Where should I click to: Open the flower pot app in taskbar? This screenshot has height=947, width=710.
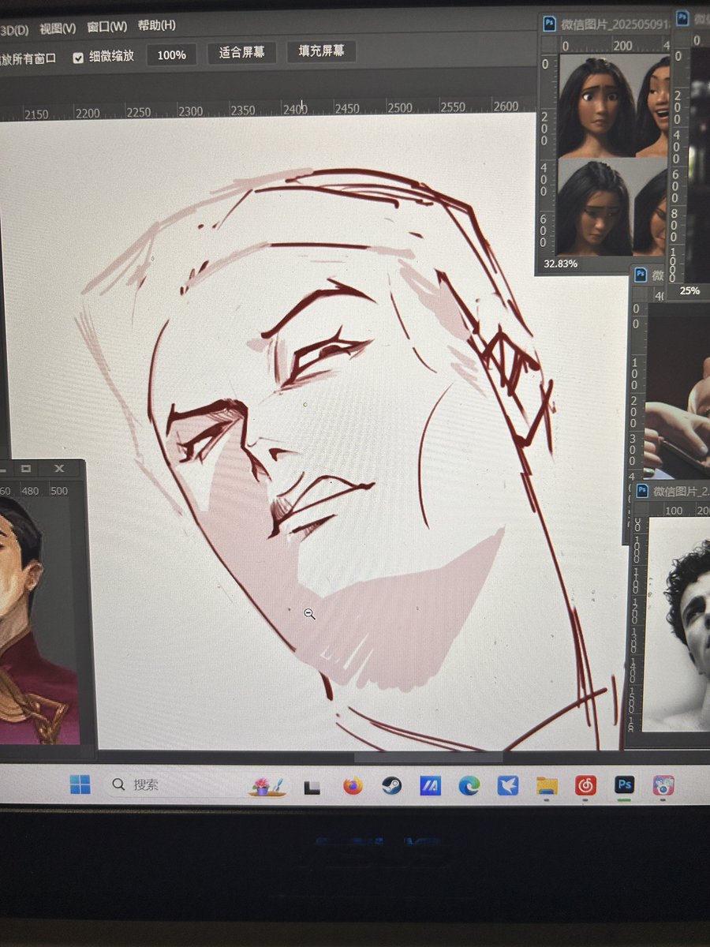(267, 785)
